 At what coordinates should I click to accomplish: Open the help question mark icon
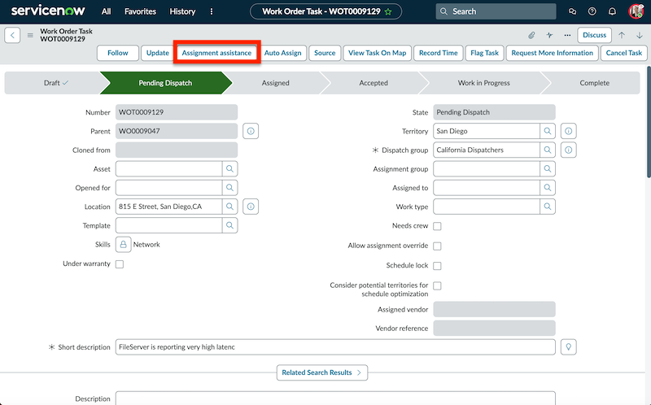click(x=592, y=11)
